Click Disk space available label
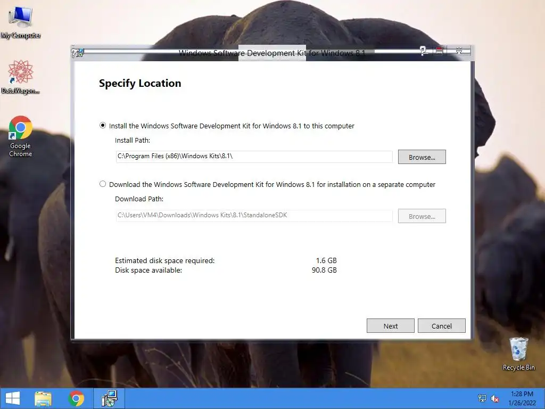The height and width of the screenshot is (409, 545). pyautogui.click(x=148, y=270)
